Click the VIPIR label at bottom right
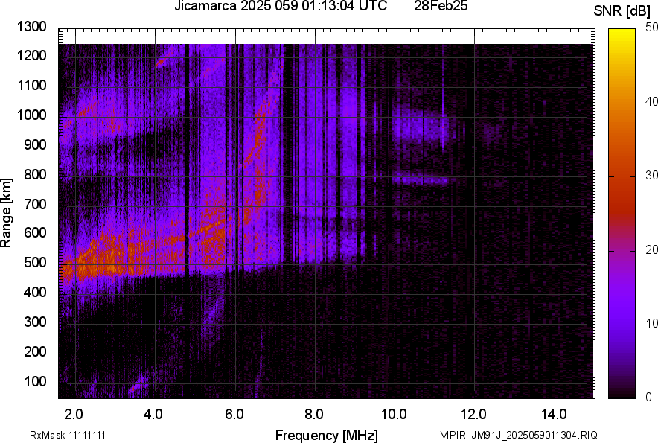This screenshot has height=443, width=658. (x=453, y=435)
